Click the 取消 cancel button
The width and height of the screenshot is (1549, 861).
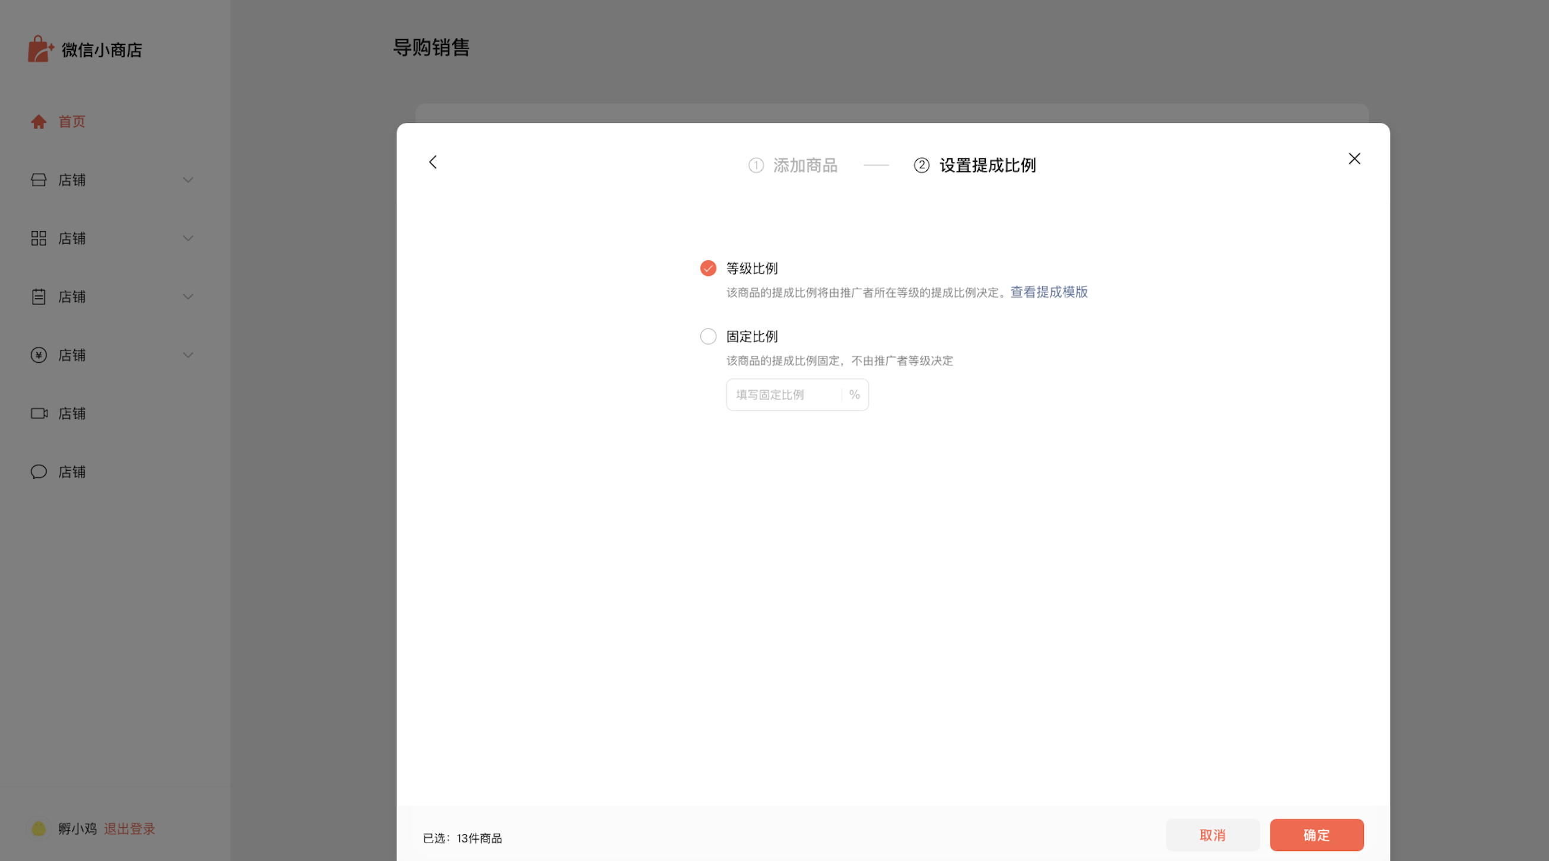point(1212,834)
